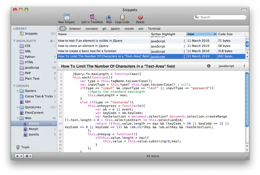Filter by the browser tag

pos(75,29)
